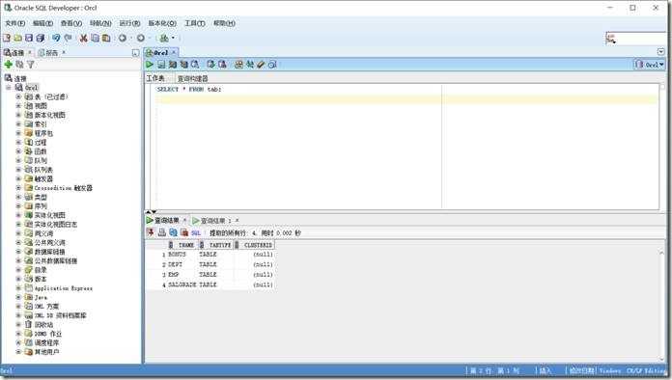
Task: Click the SQL link in the result toolbar
Action: pos(196,233)
